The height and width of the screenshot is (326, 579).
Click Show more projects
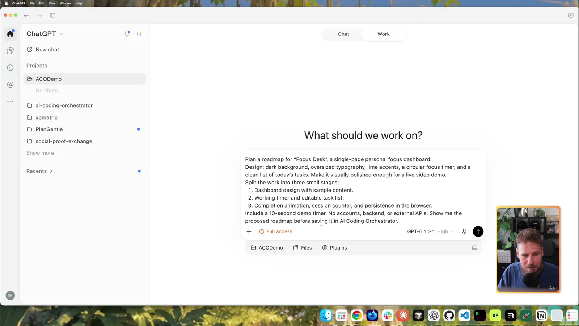[x=40, y=153]
